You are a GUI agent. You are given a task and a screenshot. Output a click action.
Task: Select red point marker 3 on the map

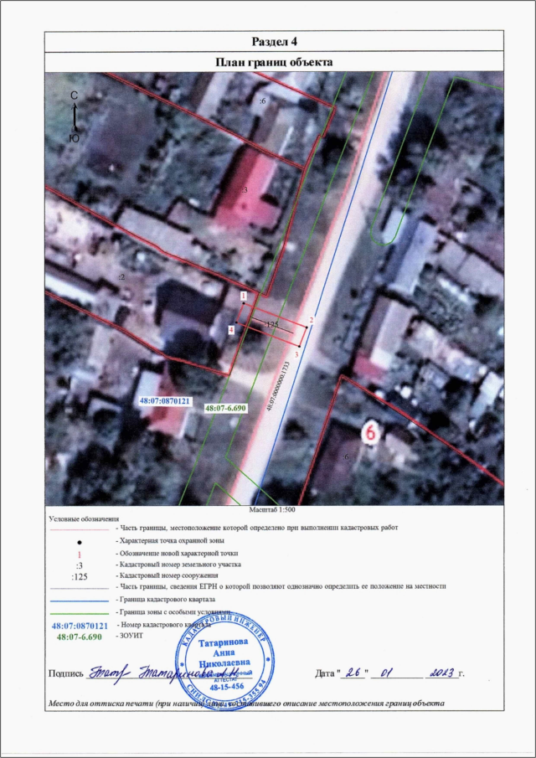point(296,354)
